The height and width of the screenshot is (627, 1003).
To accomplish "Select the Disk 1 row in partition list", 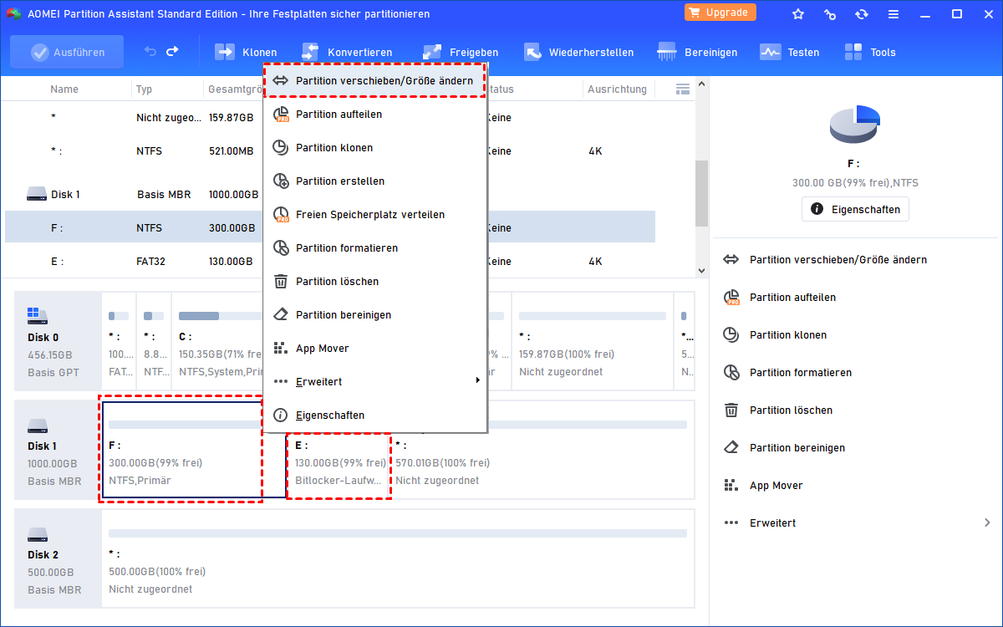I will [330, 195].
